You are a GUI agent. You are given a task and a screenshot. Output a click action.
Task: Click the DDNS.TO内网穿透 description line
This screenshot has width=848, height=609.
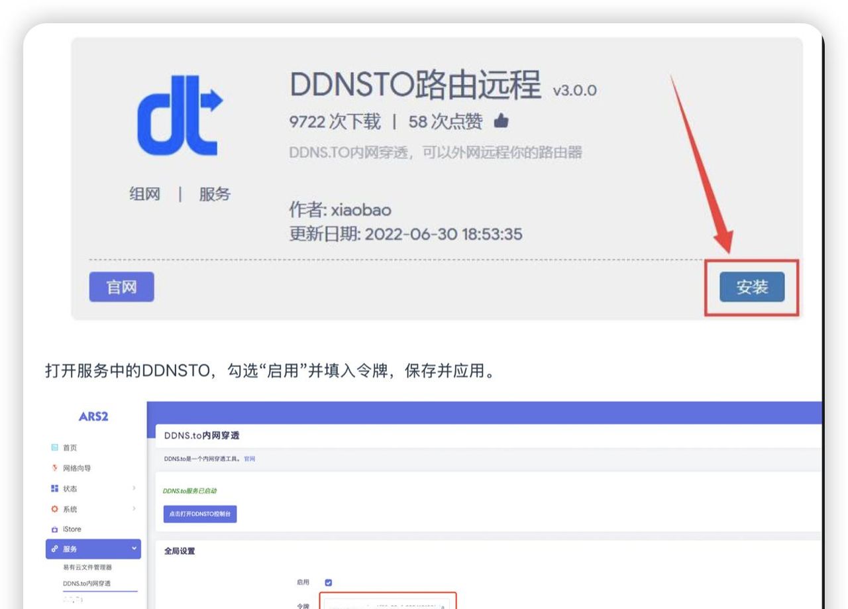coord(435,152)
